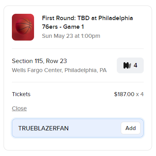Open the First Round event title
The image size is (156, 156).
pos(88,22)
